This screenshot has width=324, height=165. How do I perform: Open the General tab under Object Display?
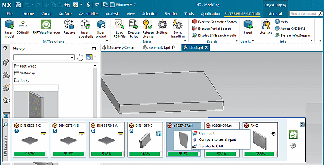pyautogui.click(x=275, y=14)
